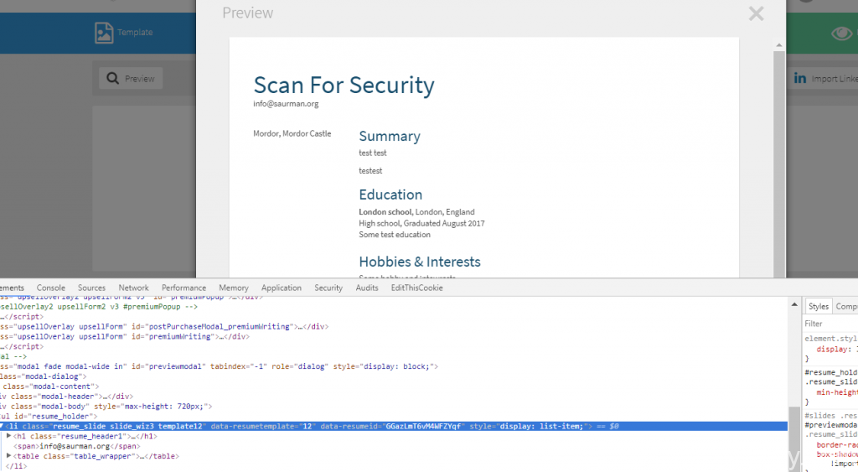Click the element.style display property

click(837, 349)
